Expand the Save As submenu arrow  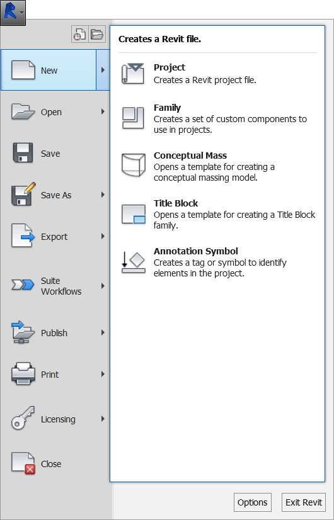[103, 195]
